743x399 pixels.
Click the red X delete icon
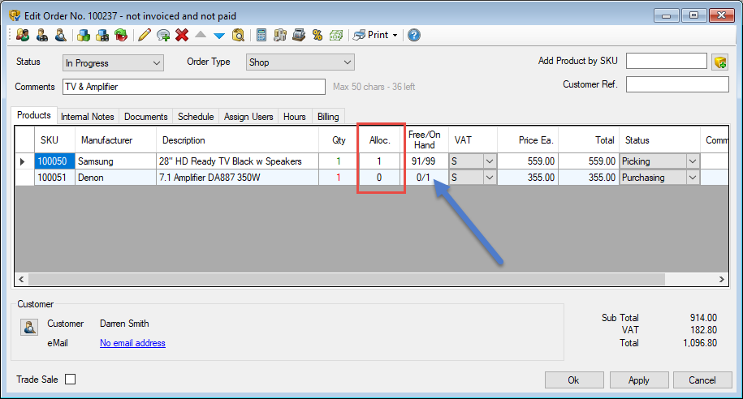[182, 35]
